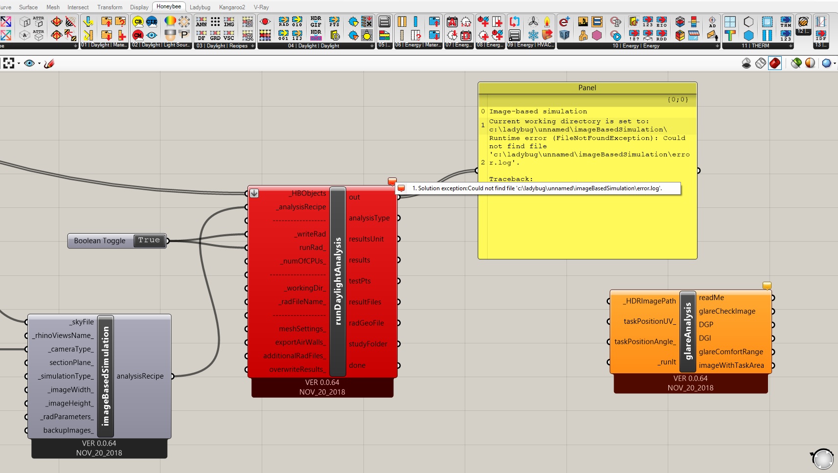
Task: Switch to the Kangaroo2 tab
Action: [x=232, y=7]
